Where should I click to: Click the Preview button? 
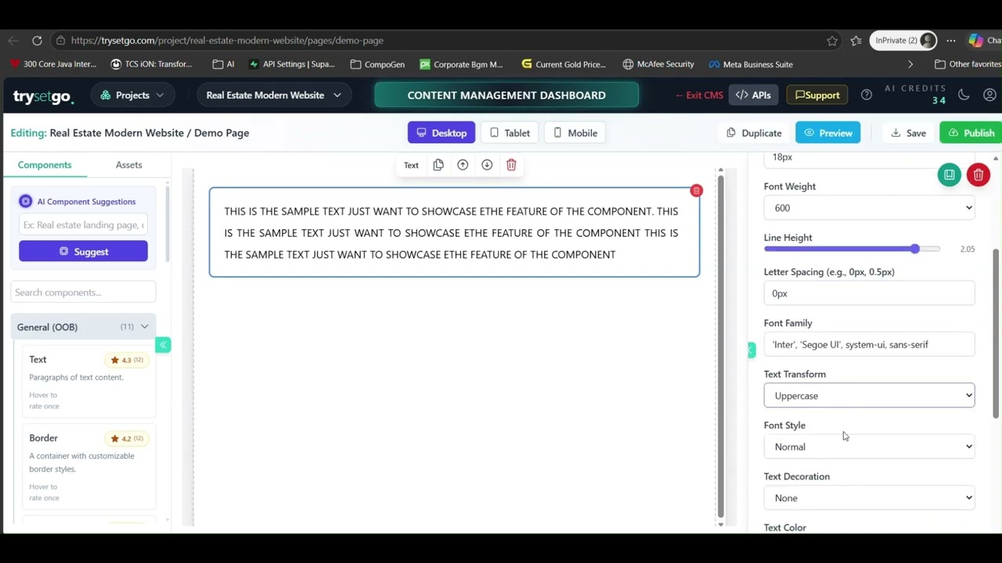pos(828,133)
